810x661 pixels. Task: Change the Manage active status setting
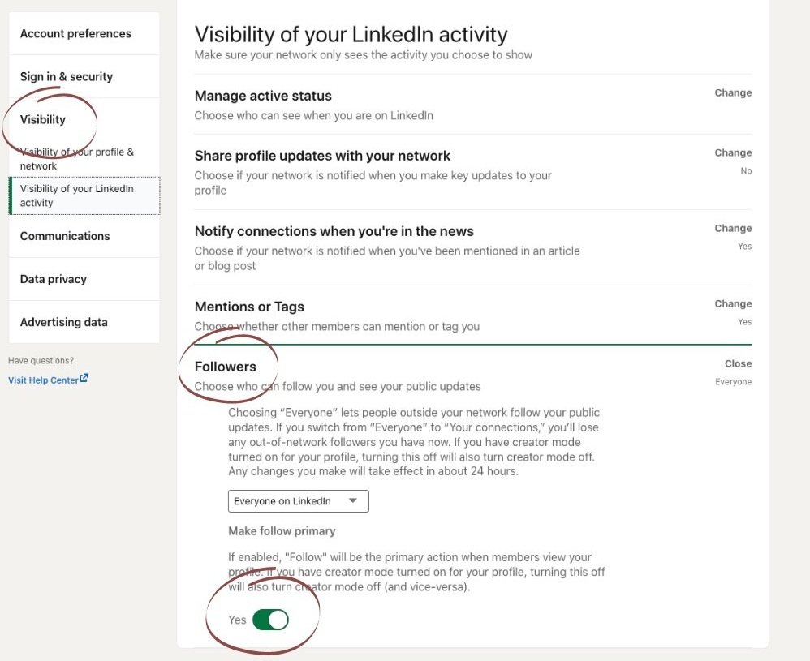(733, 93)
